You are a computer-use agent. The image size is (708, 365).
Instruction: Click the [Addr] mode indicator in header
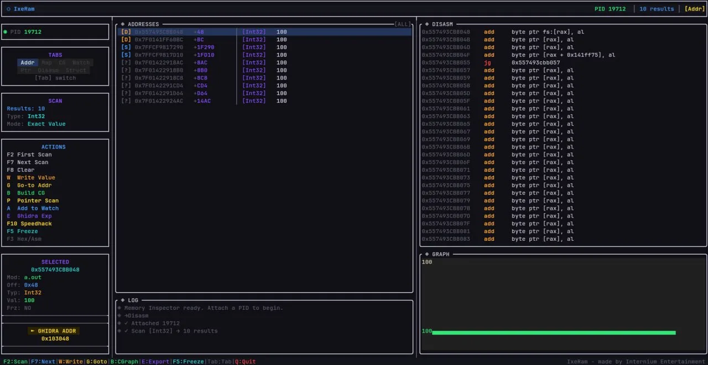[695, 9]
